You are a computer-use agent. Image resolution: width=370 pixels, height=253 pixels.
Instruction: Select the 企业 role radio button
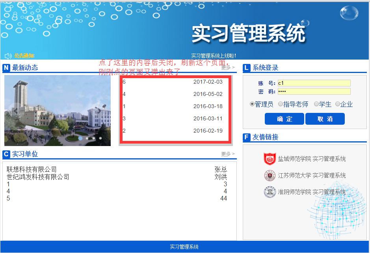338,104
